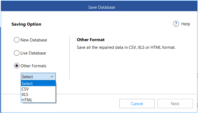Viewport: 198px width, 115px height.
Task: Click the Cancel button
Action: tap(137, 104)
